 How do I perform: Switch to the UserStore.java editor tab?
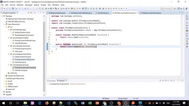click(x=103, y=13)
